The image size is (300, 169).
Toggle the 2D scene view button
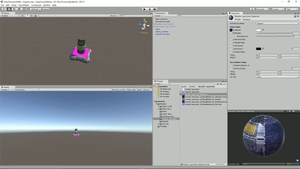(22, 15)
